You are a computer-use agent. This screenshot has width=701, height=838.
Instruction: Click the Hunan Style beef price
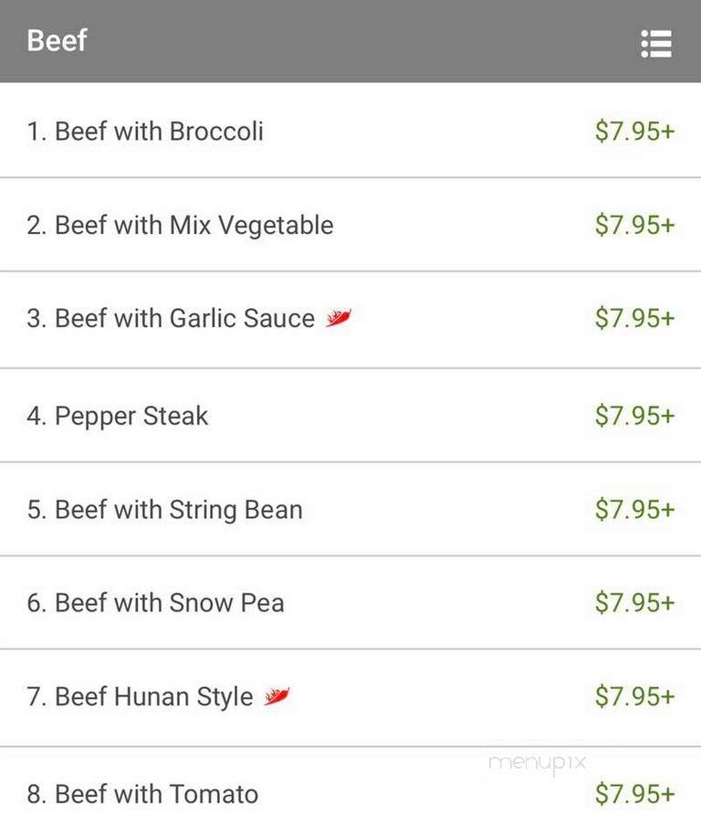coord(634,695)
